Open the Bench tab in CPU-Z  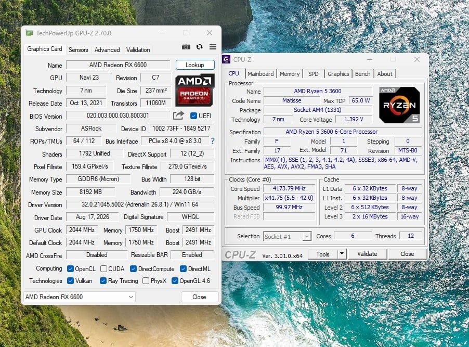pyautogui.click(x=362, y=74)
